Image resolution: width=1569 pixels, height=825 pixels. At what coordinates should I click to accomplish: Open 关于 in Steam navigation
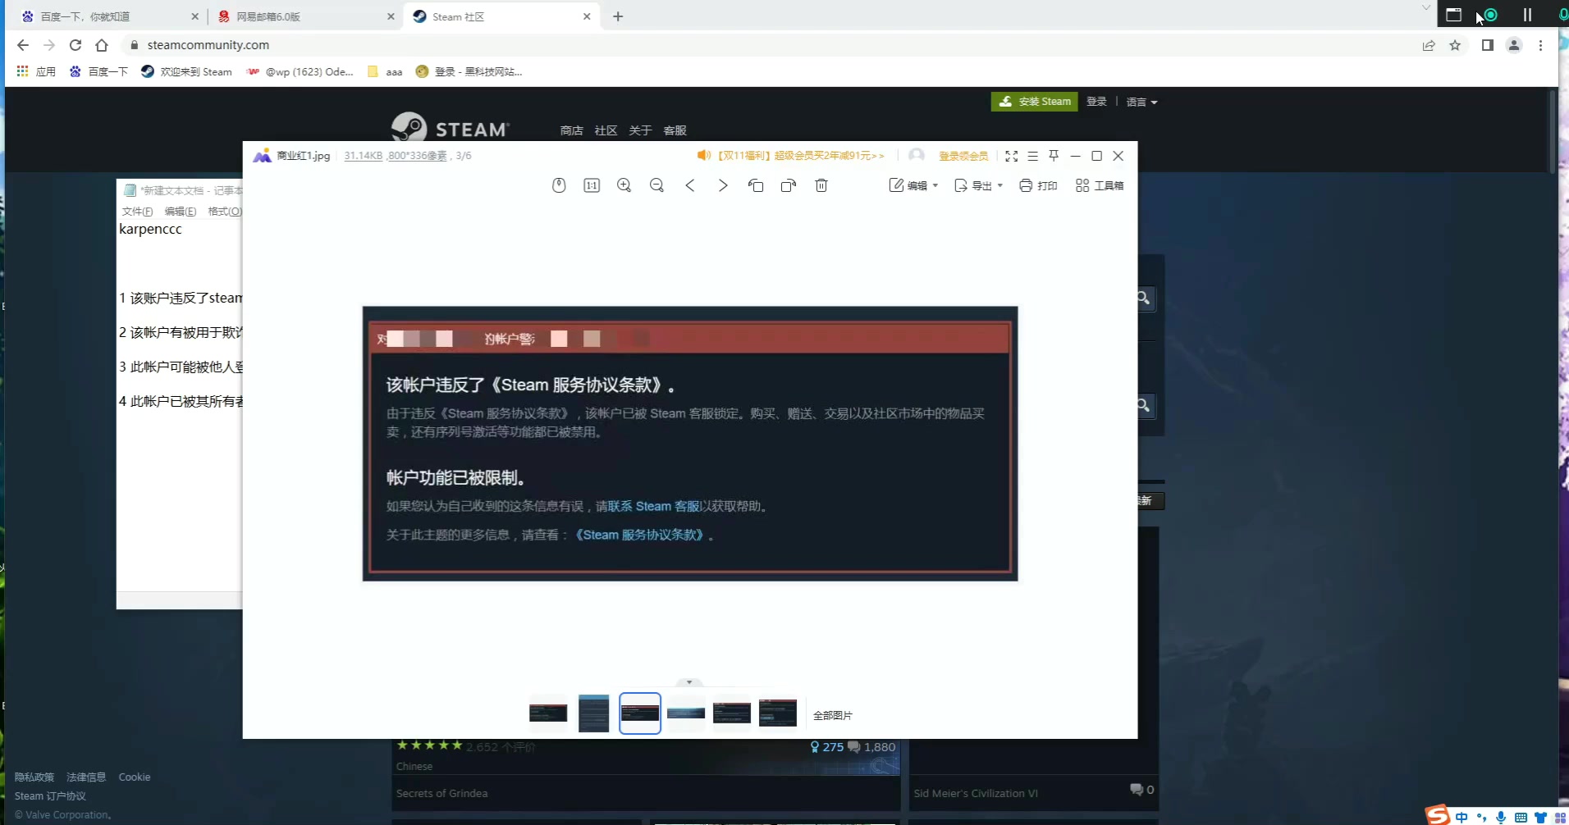click(x=640, y=130)
